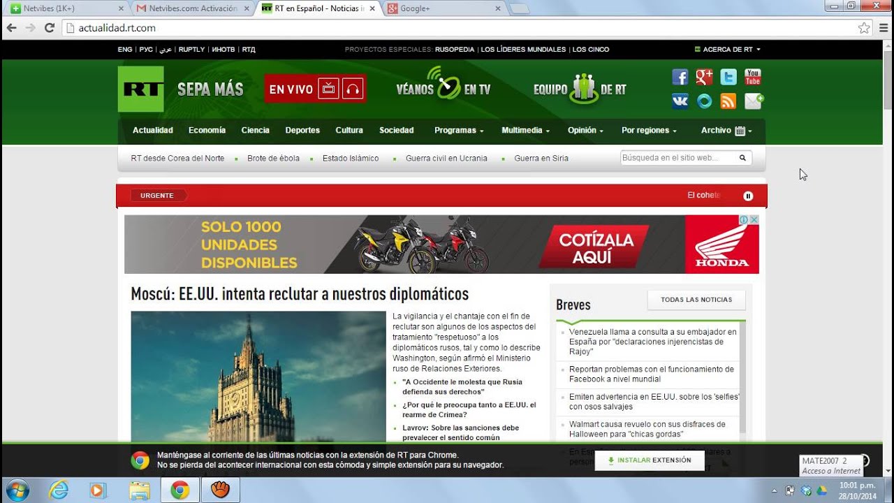Switch to the Netvibes (1K+) tab
Screen dimensions: 894x503
tap(65, 8)
